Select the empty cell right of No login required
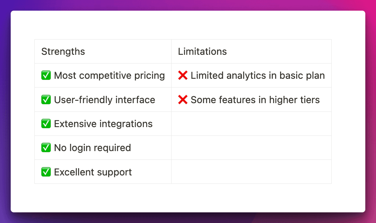376x223 pixels. 251,148
